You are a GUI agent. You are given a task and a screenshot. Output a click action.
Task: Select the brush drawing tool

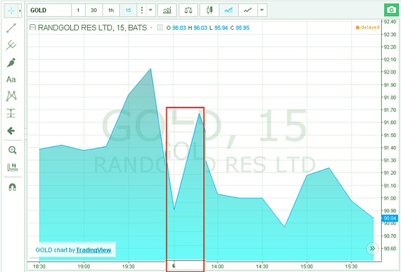(11, 63)
